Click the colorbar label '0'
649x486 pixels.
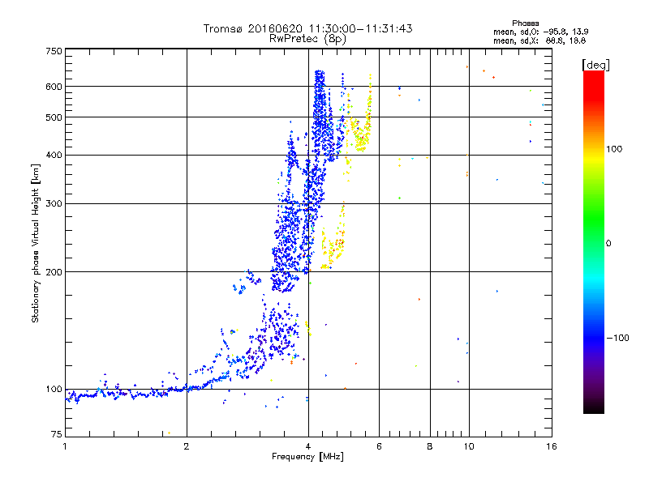pyautogui.click(x=608, y=244)
